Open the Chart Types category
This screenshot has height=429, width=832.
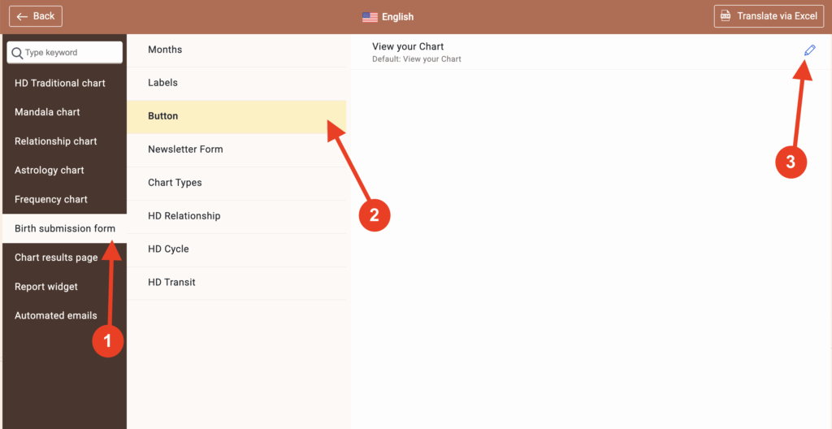(175, 183)
